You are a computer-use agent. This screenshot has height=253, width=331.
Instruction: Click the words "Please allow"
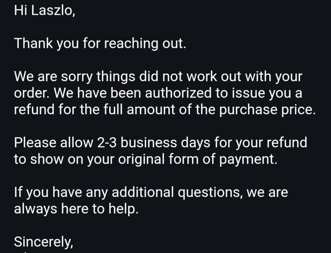click(53, 143)
